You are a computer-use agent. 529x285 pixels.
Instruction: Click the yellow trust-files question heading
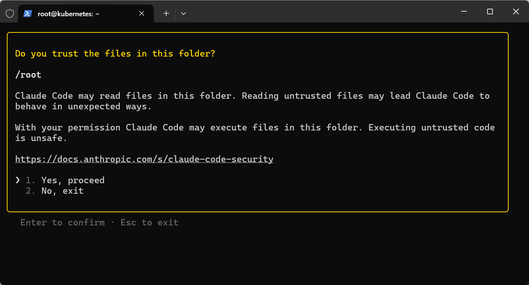[115, 54]
